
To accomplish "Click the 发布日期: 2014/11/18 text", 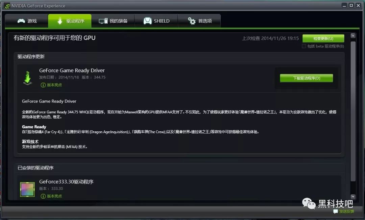I will coord(59,77).
